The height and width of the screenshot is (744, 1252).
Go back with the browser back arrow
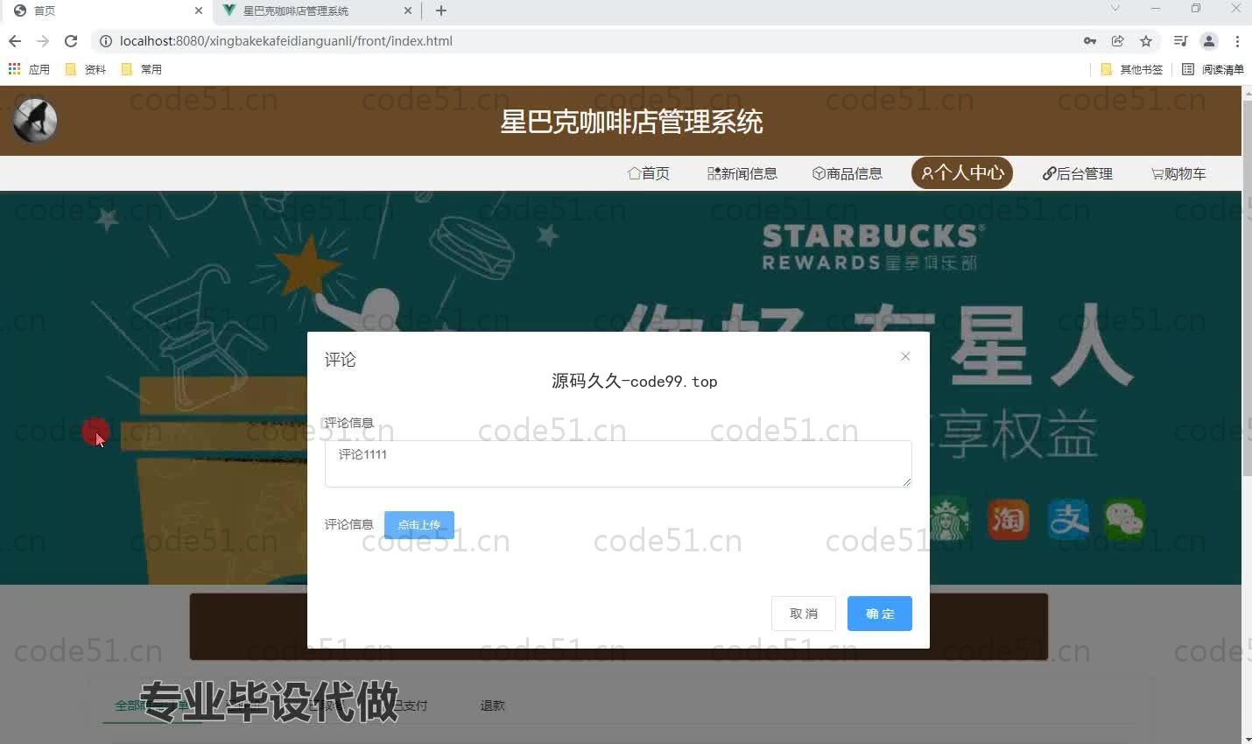pos(15,41)
